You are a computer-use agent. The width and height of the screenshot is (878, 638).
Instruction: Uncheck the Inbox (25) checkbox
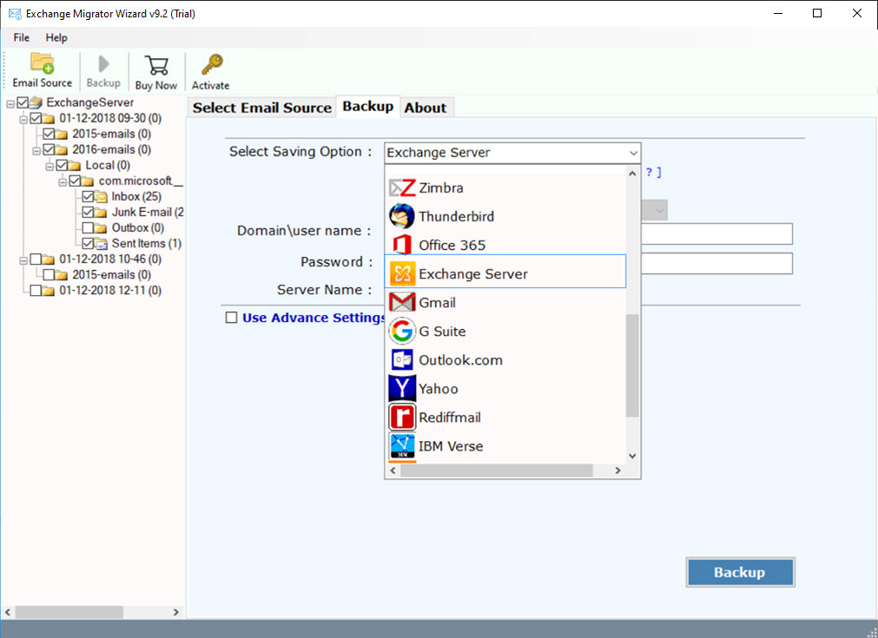[x=88, y=196]
